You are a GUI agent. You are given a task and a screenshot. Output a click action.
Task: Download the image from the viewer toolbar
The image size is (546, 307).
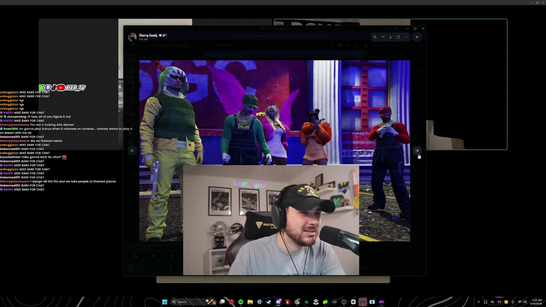(390, 37)
